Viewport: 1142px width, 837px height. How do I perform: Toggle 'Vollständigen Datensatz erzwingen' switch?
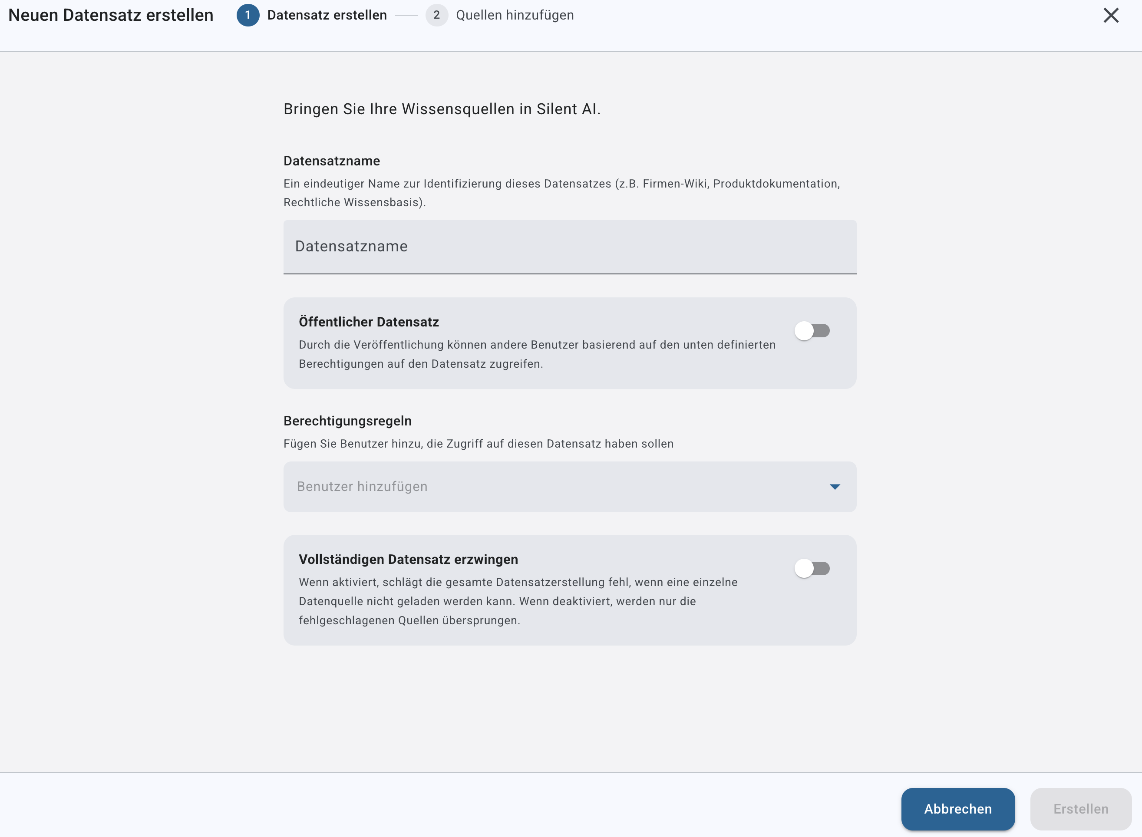pos(812,568)
